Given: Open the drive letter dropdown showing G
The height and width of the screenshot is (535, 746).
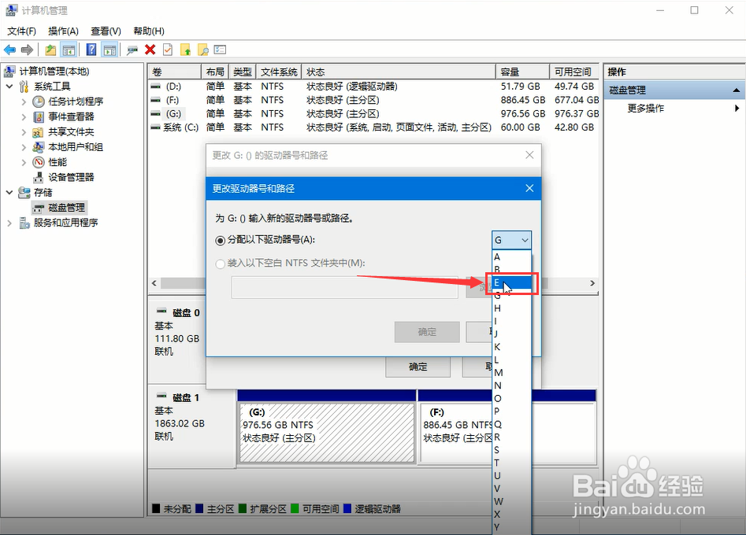Looking at the screenshot, I should pos(511,239).
